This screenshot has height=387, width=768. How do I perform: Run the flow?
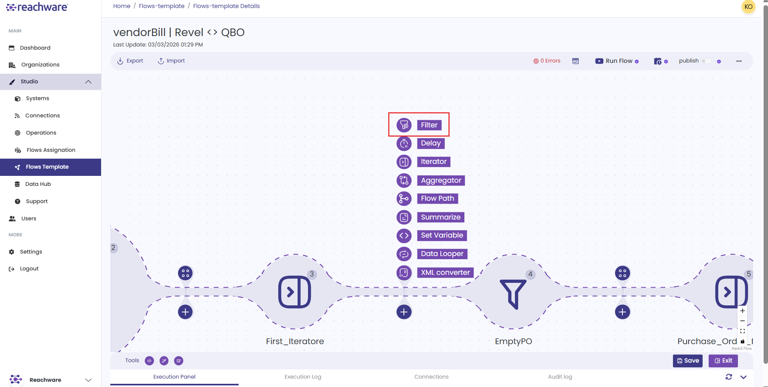614,61
